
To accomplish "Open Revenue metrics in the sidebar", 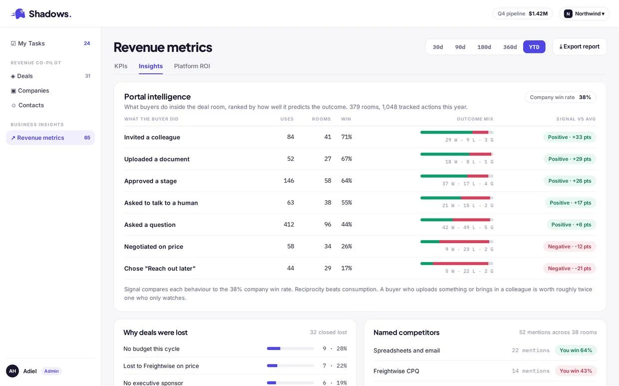I will pos(50,138).
